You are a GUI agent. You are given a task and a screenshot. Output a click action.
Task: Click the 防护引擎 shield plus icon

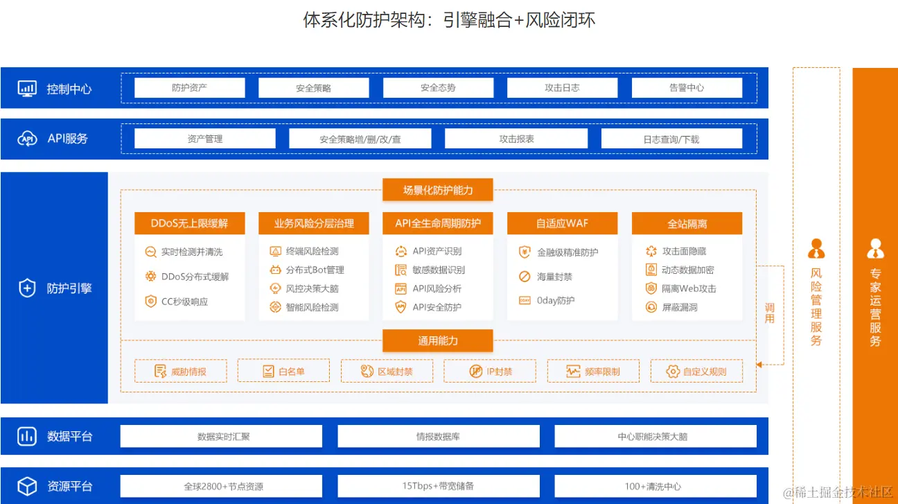point(27,288)
